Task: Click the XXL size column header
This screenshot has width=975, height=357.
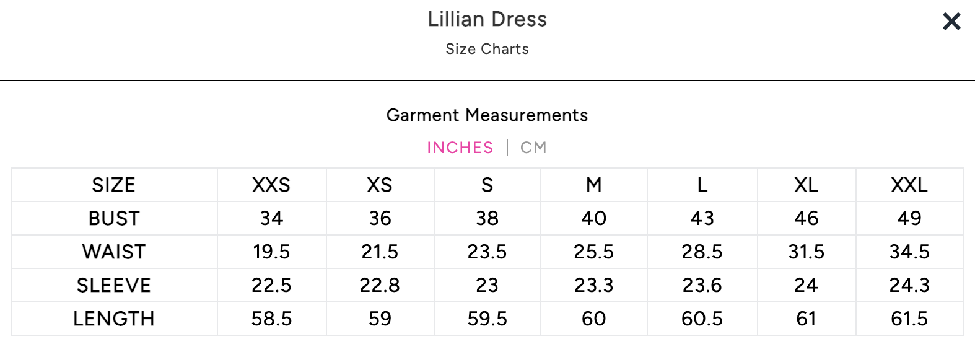Action: point(909,185)
